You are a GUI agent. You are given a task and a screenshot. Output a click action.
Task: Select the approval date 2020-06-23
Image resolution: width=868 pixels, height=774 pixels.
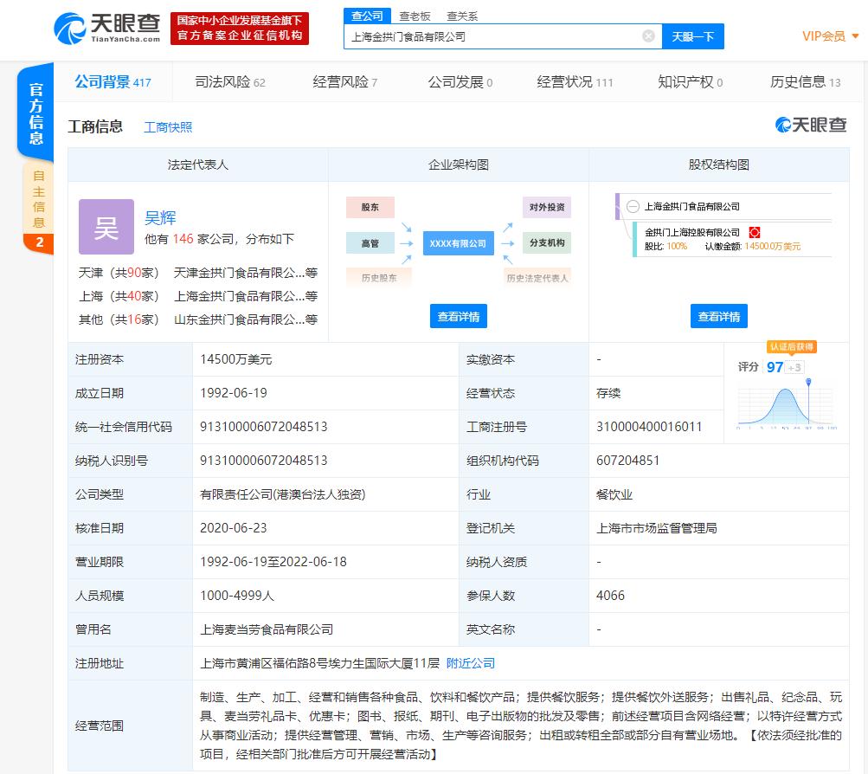point(234,528)
